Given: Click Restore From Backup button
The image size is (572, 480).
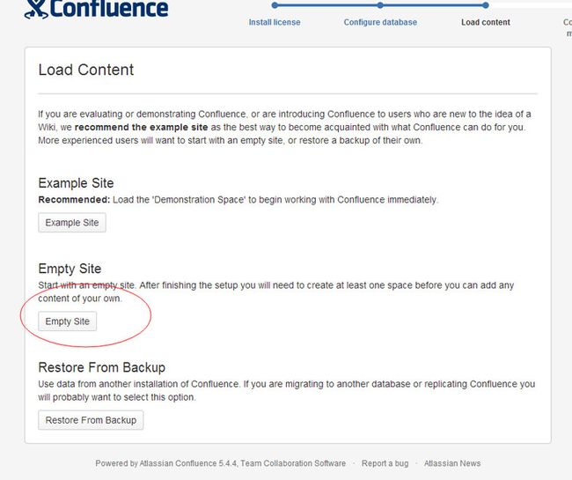Looking at the screenshot, I should point(91,420).
